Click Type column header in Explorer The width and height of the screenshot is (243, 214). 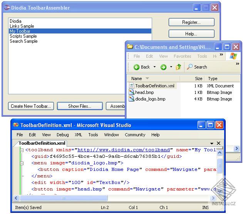[222, 79]
